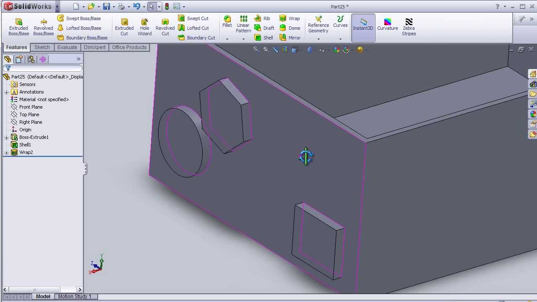Image resolution: width=537 pixels, height=302 pixels.
Task: Click Boundary Cut
Action: click(196, 38)
